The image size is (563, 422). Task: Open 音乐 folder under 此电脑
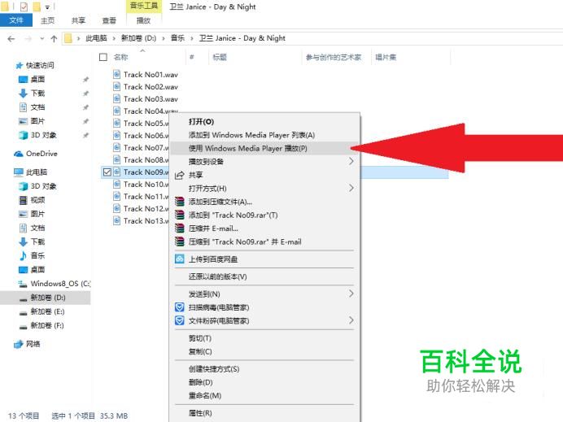click(x=37, y=255)
